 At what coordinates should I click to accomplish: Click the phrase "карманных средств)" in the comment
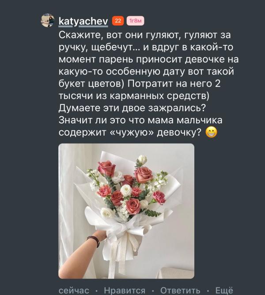[159, 96]
